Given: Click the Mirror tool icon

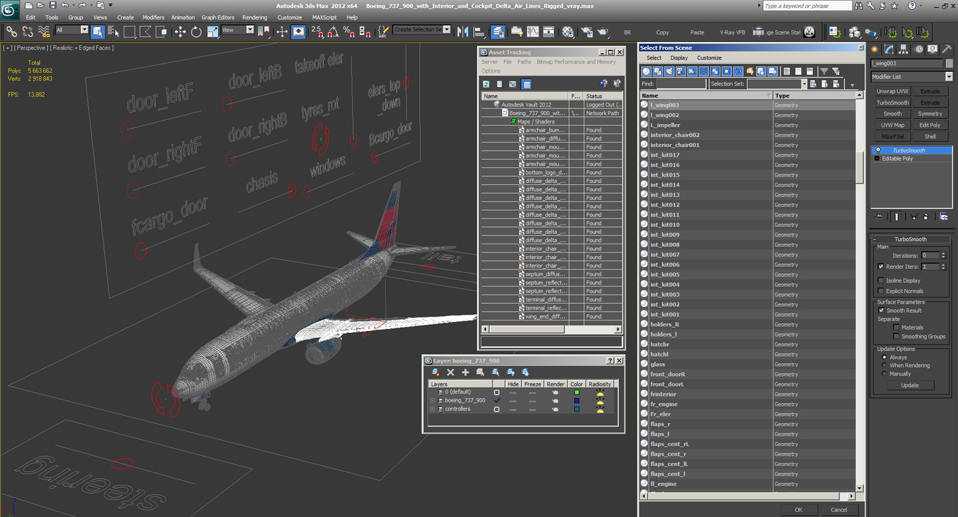Looking at the screenshot, I should coord(463,31).
